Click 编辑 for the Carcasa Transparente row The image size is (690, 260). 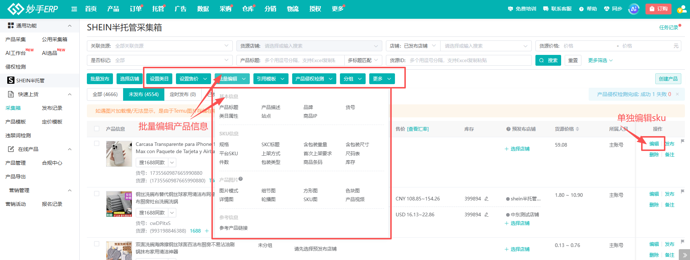click(x=654, y=144)
